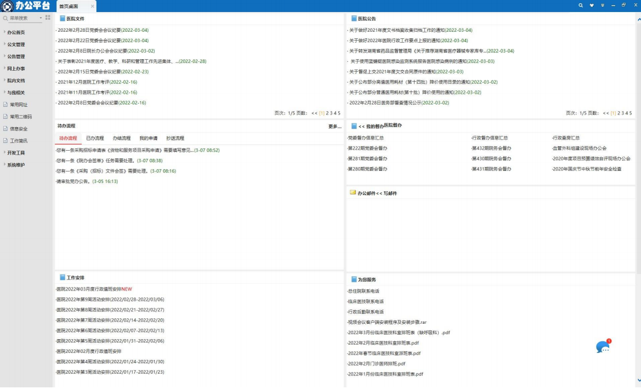Click the blue chat bubble notification icon
This screenshot has height=389, width=641.
(x=603, y=347)
